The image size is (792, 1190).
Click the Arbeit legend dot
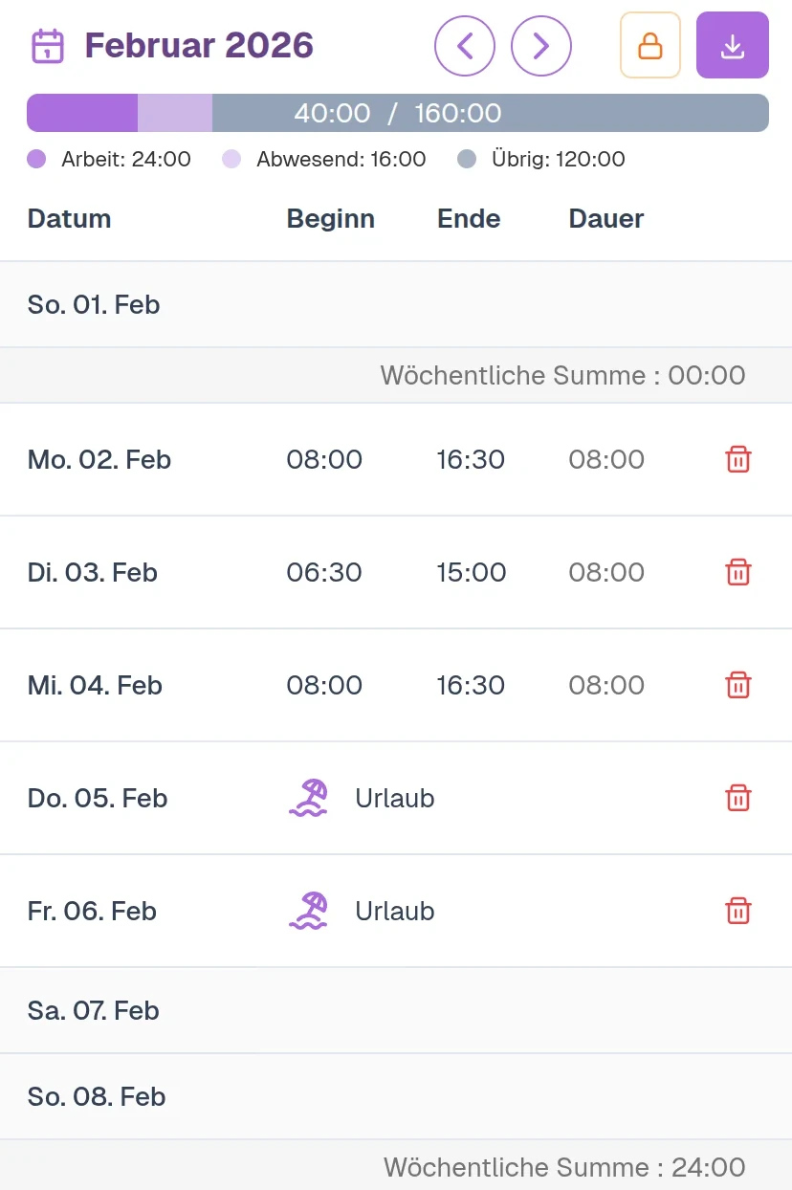36,160
